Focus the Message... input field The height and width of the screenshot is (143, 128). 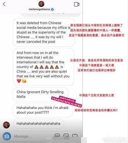pyautogui.click(x=33, y=136)
